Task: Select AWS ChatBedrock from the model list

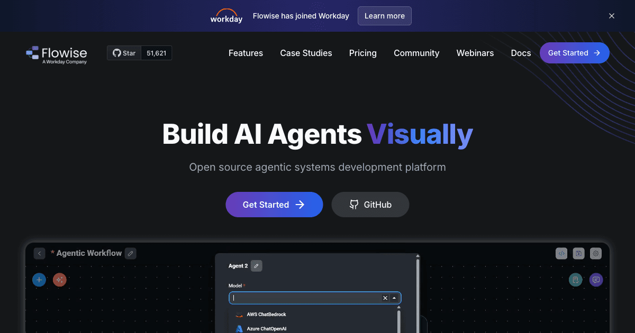Action: 266,314
